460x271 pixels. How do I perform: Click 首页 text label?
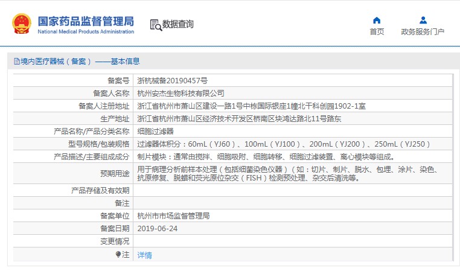[377, 31]
